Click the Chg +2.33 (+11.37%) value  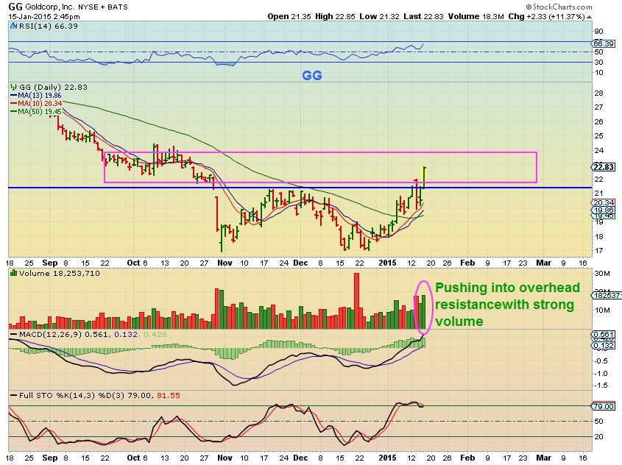coord(546,17)
